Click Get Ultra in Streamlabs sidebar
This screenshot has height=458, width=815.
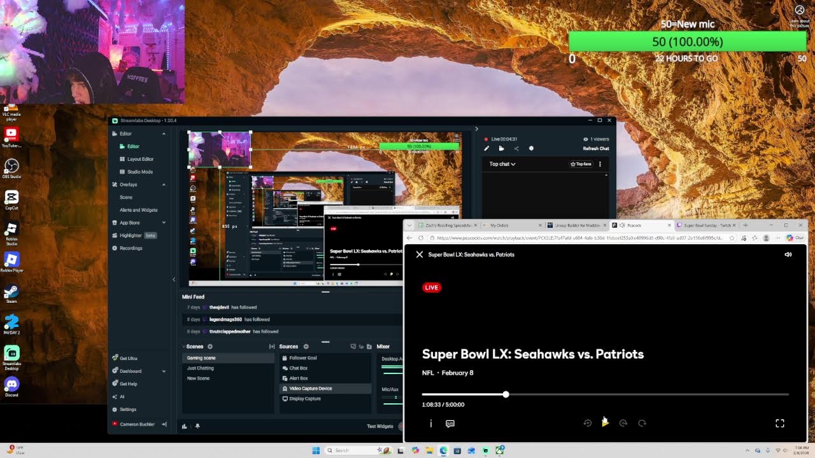click(124, 358)
